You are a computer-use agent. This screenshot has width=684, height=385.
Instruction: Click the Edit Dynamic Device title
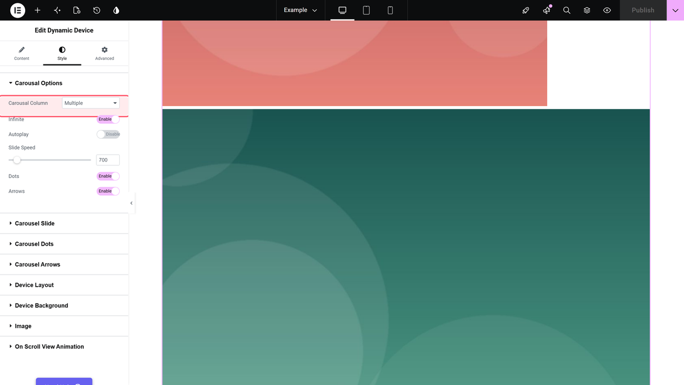tap(64, 30)
